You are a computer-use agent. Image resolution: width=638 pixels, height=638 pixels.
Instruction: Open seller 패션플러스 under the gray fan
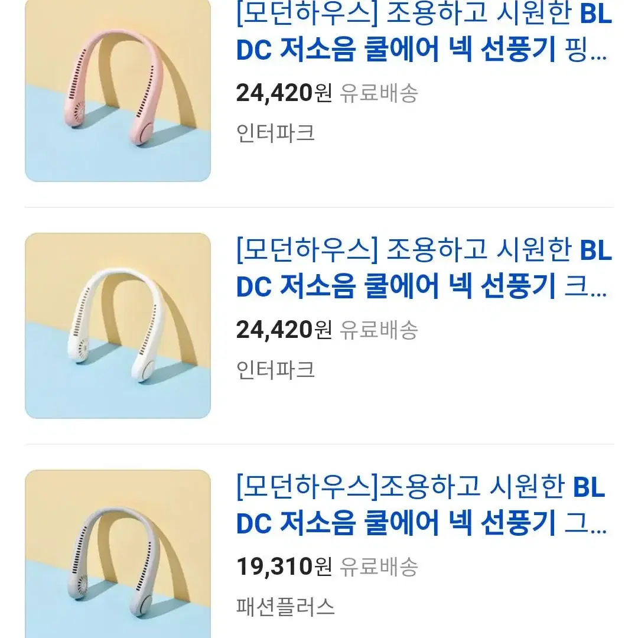coord(285,607)
